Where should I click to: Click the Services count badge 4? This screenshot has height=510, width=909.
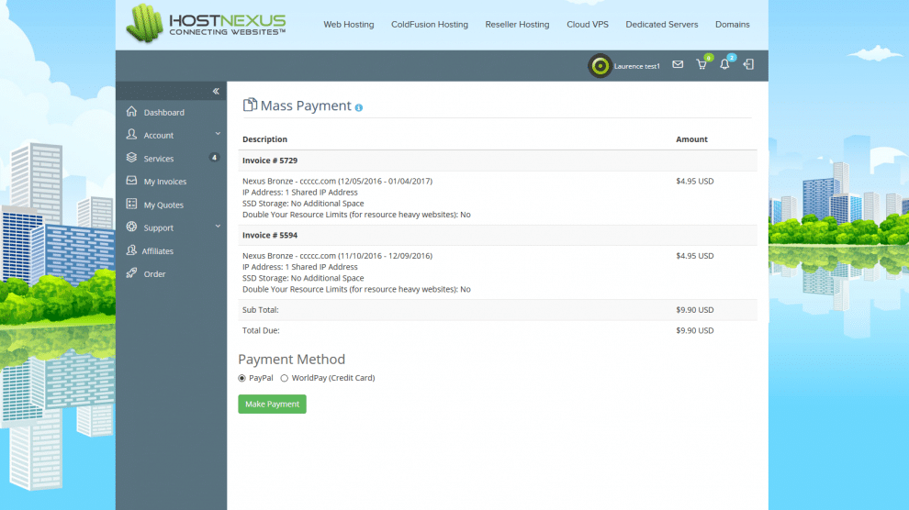[x=215, y=158]
